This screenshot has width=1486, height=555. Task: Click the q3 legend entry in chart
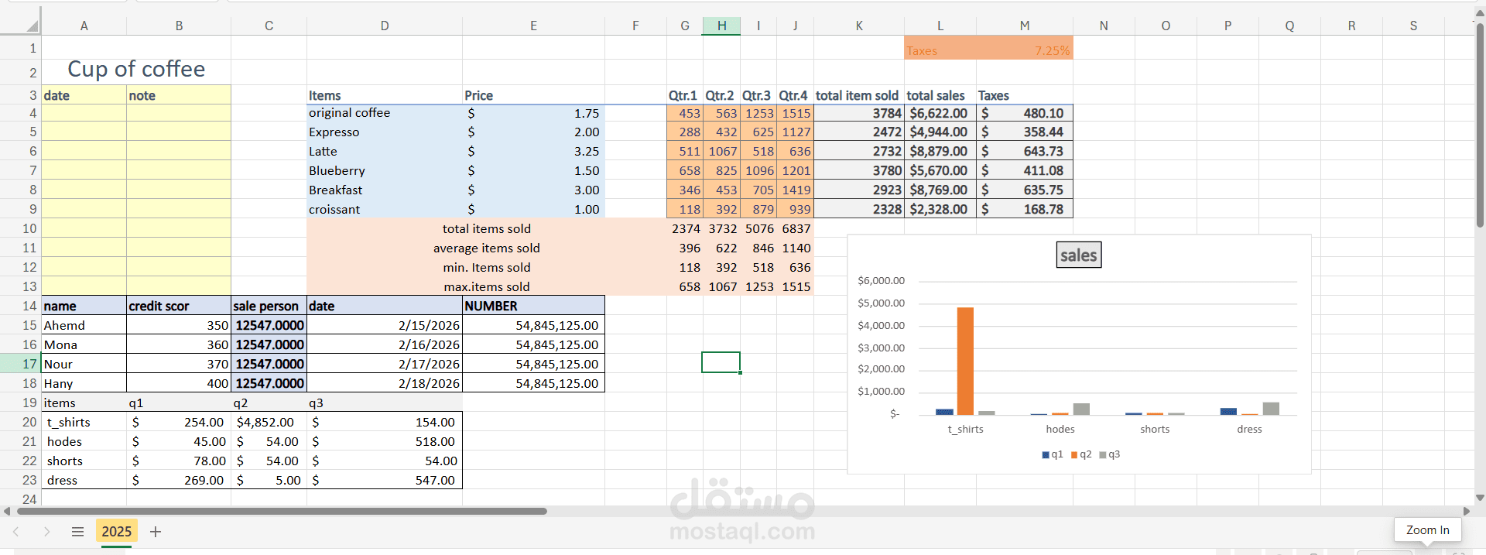(x=1110, y=454)
